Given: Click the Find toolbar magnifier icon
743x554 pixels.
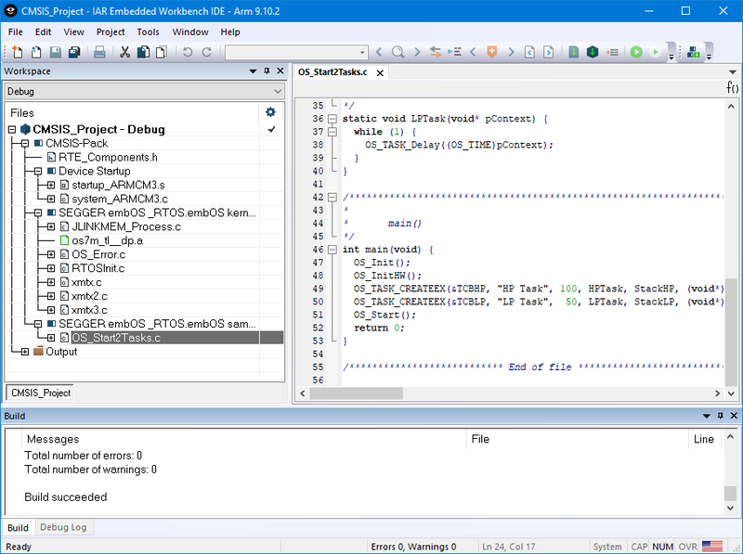Looking at the screenshot, I should pos(397,53).
